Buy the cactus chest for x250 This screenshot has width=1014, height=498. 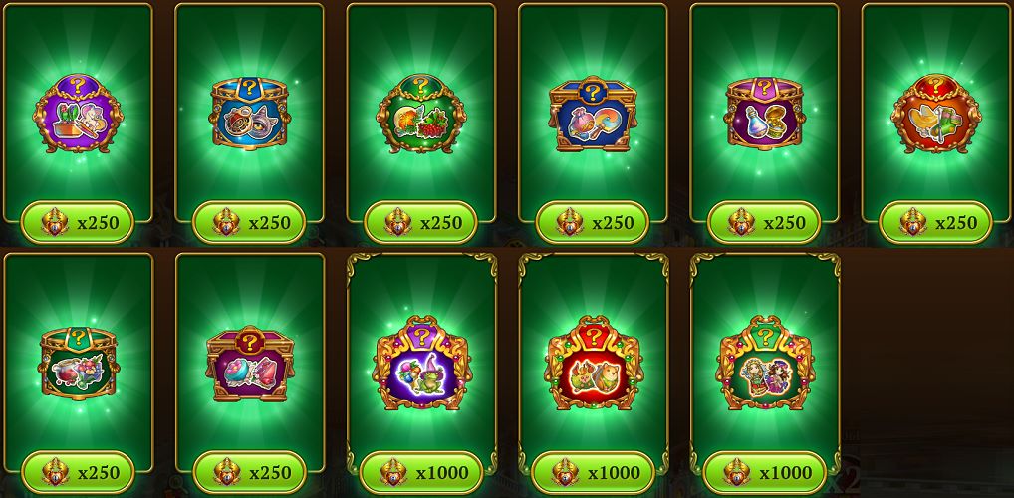click(78, 222)
